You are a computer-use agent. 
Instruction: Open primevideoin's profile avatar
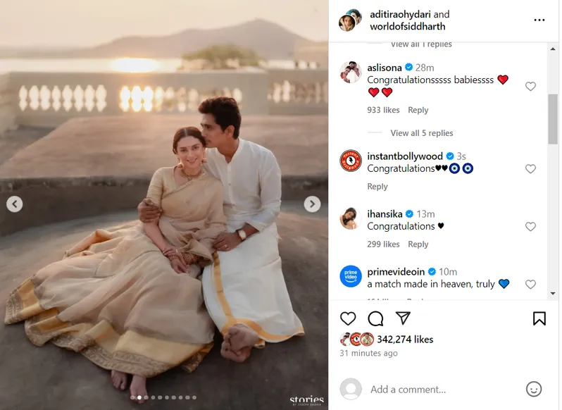351,277
